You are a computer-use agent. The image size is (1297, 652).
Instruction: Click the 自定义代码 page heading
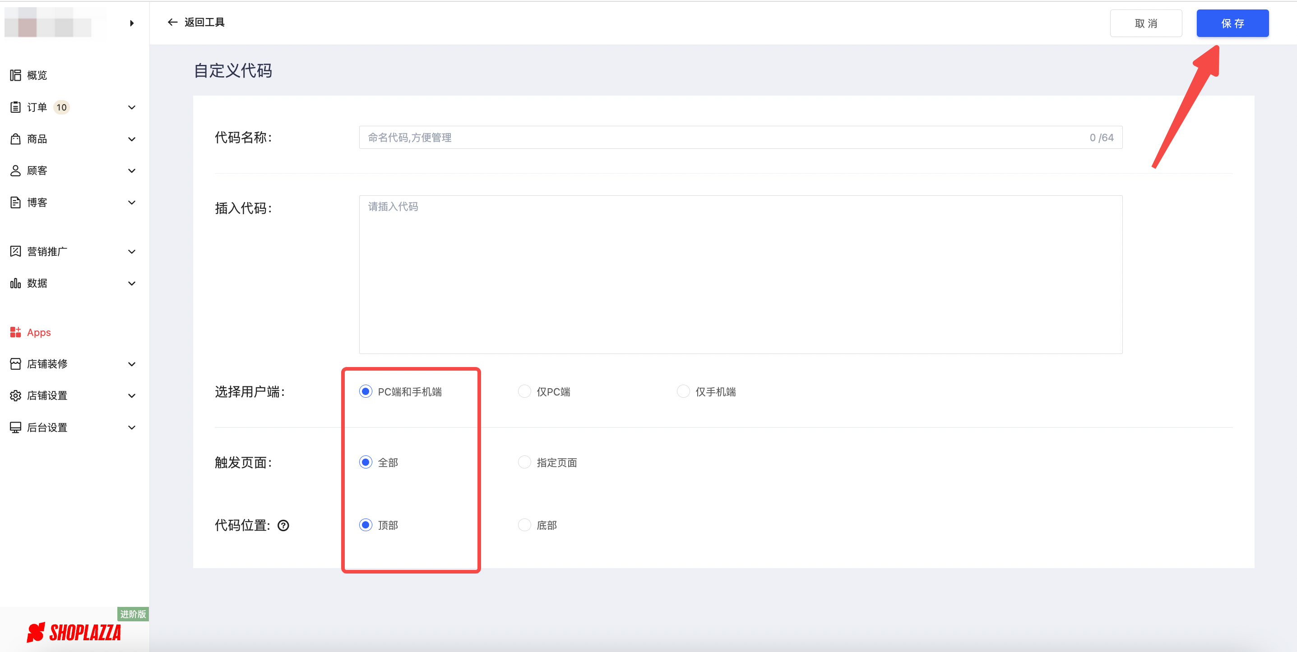click(233, 70)
